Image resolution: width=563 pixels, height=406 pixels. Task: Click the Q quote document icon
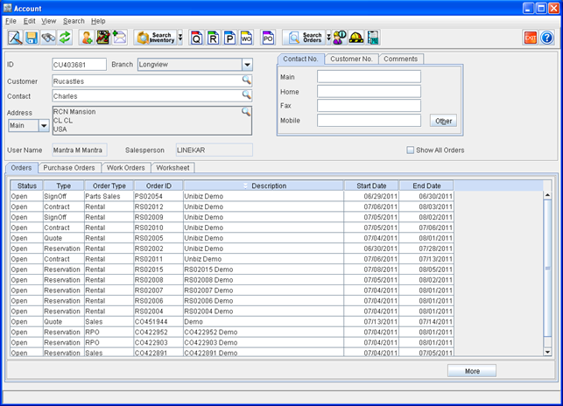tap(196, 38)
